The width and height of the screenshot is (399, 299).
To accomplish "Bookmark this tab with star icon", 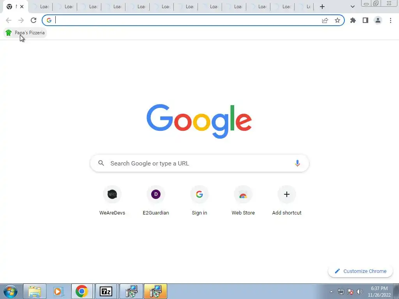I will coord(337,20).
